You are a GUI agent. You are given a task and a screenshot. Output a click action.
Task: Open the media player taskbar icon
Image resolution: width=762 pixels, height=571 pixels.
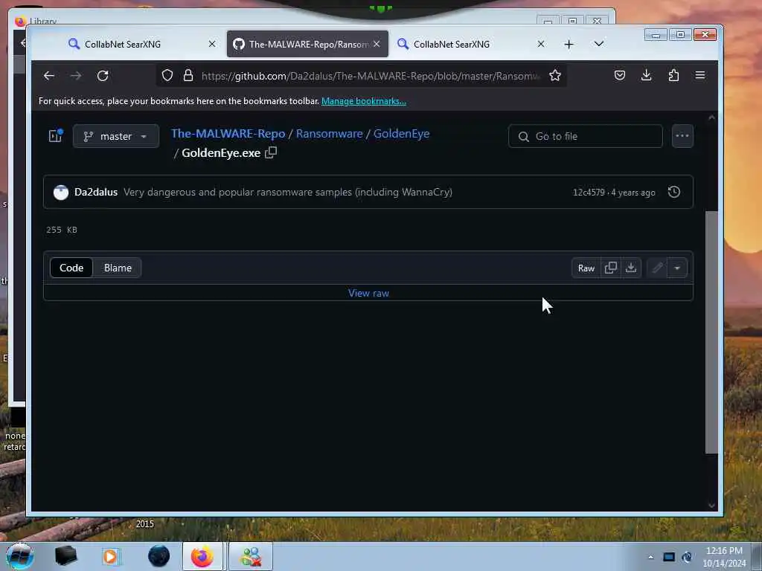pyautogui.click(x=110, y=556)
